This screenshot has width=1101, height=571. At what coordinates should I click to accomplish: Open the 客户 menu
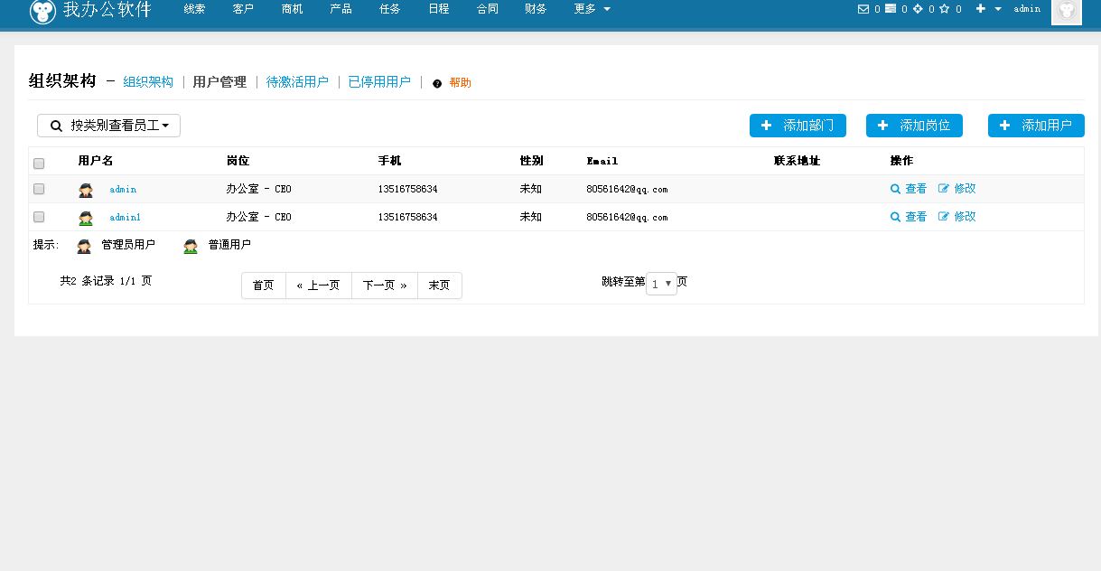[243, 9]
